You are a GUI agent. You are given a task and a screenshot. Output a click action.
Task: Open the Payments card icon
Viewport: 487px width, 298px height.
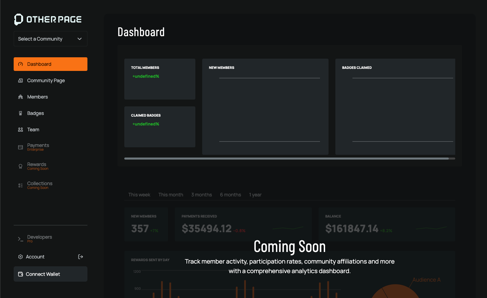pos(20,147)
